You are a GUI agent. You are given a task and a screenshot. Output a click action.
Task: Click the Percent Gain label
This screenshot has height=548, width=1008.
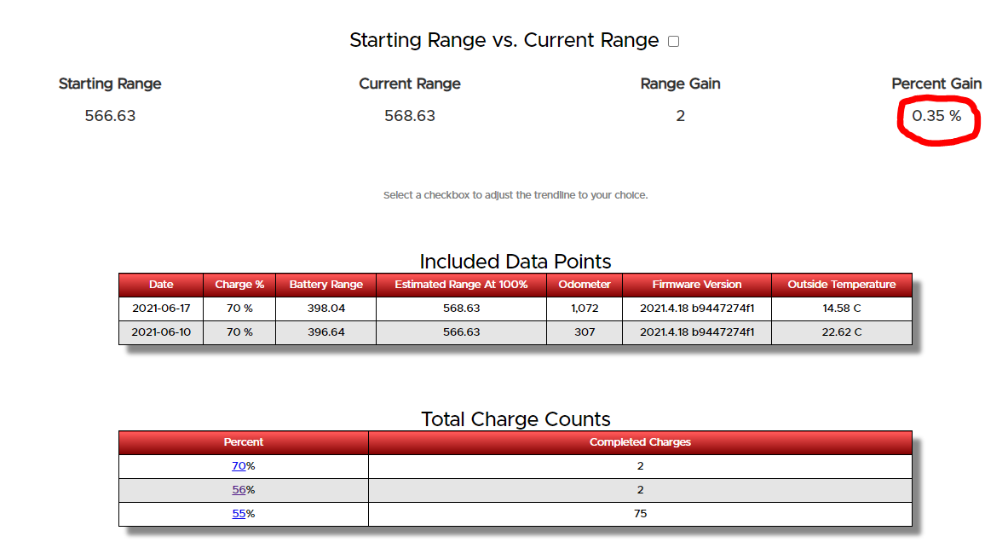(936, 84)
